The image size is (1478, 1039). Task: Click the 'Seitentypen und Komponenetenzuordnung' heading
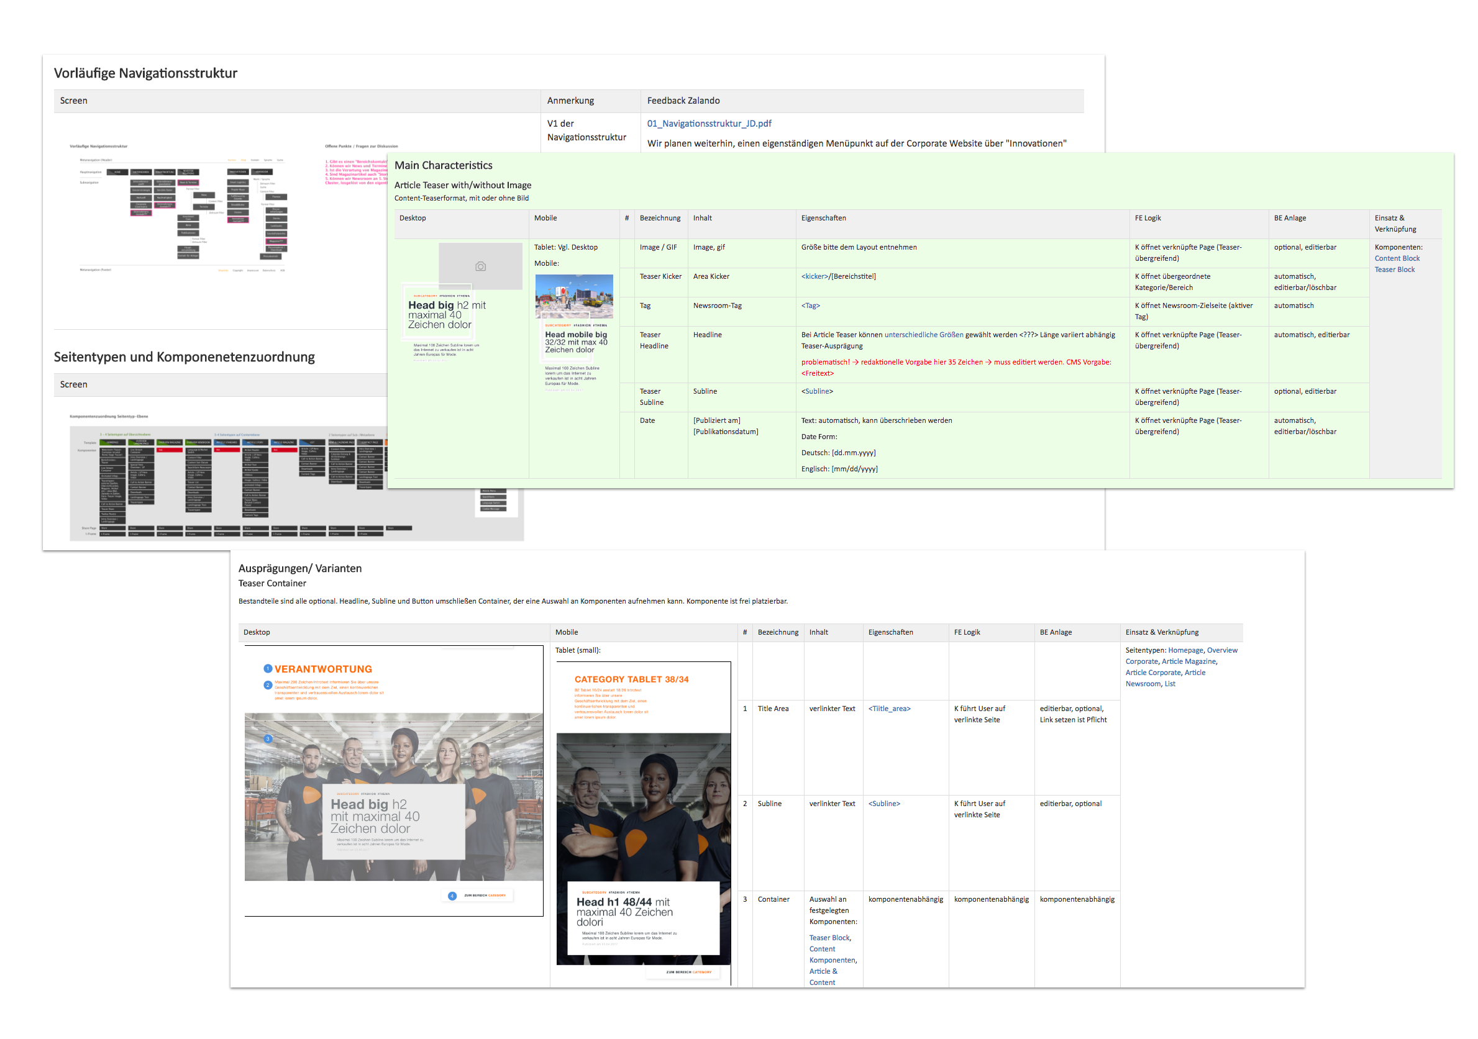[184, 357]
